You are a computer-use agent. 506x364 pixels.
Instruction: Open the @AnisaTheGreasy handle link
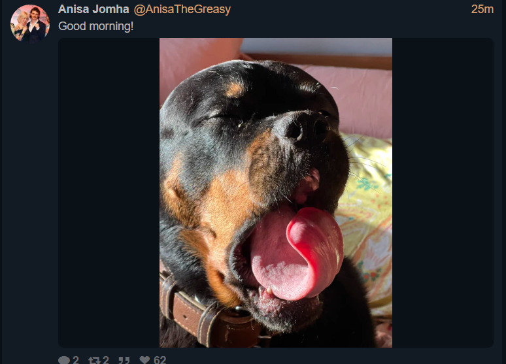coord(182,9)
